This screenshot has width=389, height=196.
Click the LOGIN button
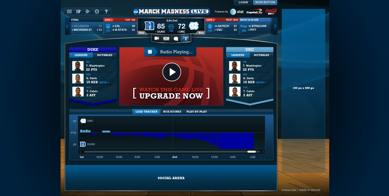(x=243, y=2)
